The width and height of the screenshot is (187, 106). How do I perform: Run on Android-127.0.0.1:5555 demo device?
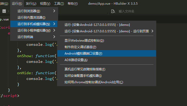pyautogui.click(x=97, y=25)
